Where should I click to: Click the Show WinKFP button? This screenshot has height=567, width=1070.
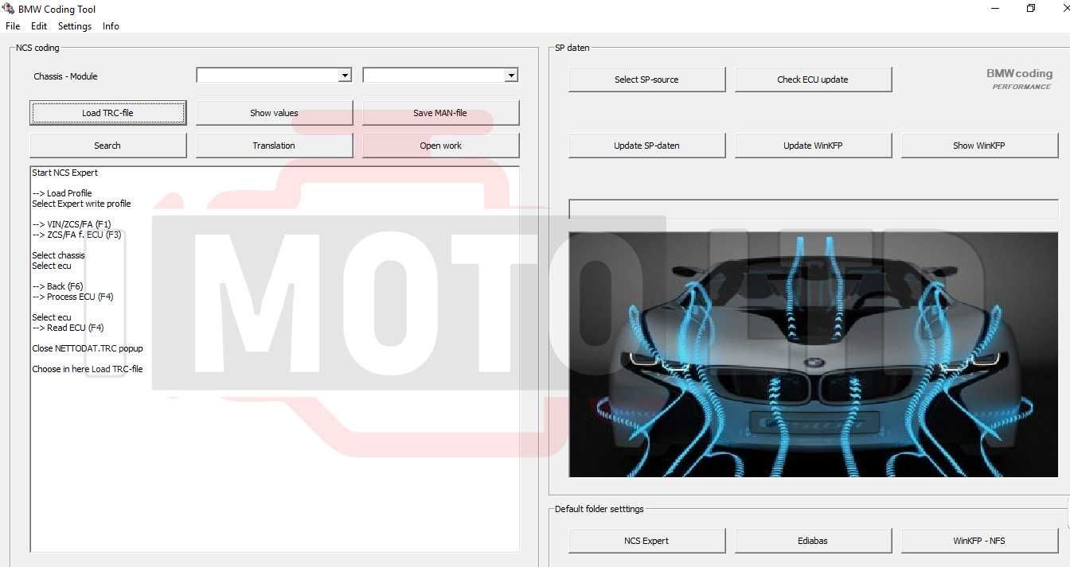click(x=979, y=146)
